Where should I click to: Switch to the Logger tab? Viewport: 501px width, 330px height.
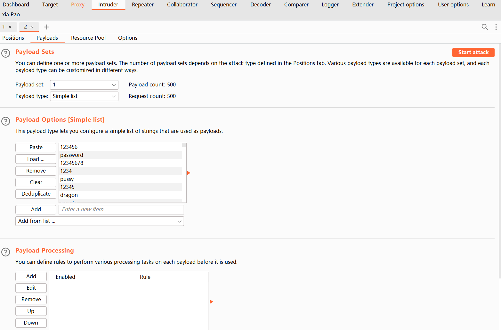[330, 4]
